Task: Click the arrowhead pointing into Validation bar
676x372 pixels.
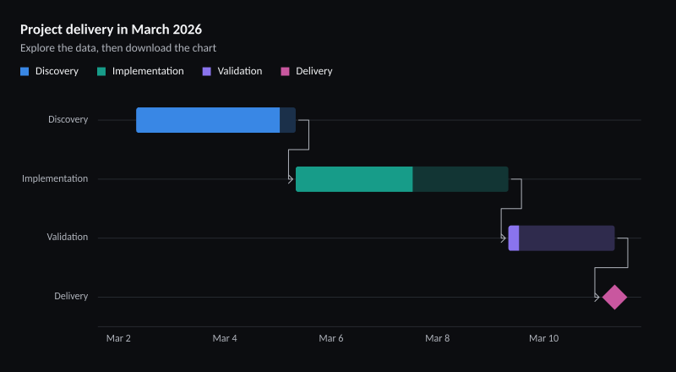Action: pyautogui.click(x=504, y=238)
